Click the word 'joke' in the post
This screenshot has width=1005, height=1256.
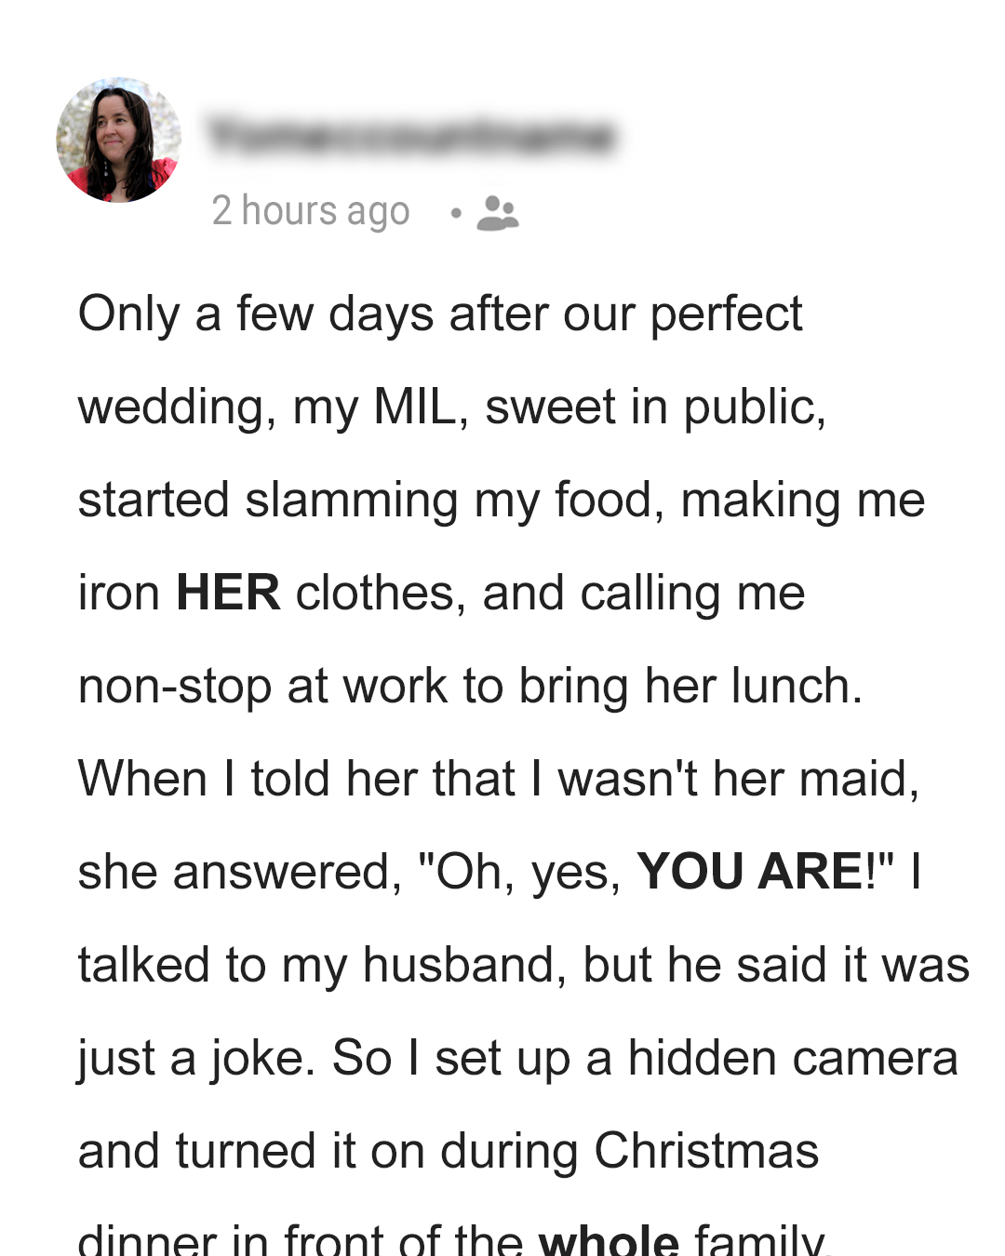coord(262,1059)
